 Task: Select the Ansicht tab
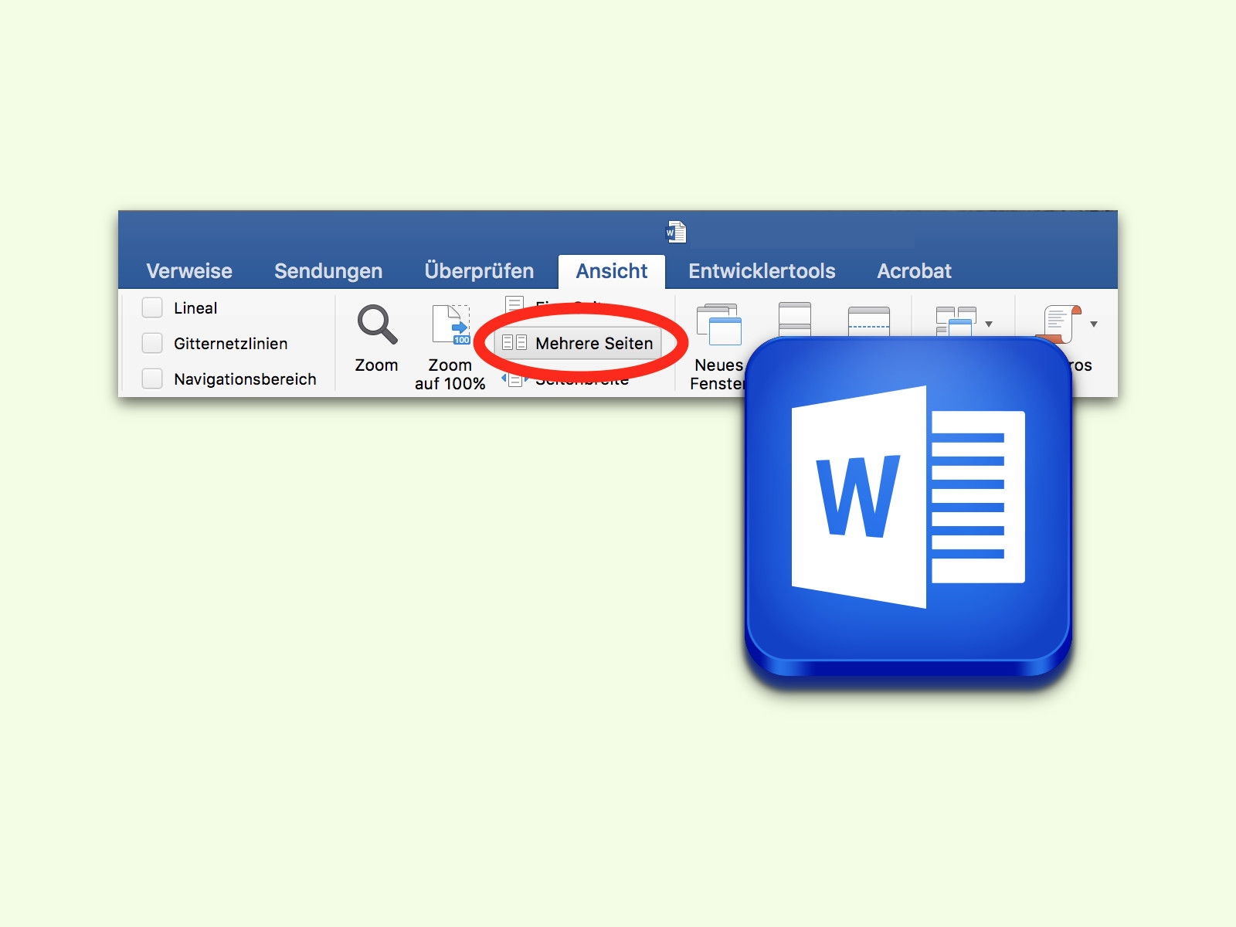point(612,271)
